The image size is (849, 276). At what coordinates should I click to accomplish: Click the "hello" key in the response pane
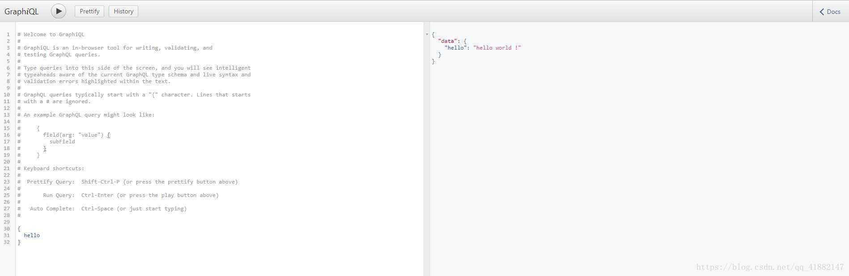456,48
